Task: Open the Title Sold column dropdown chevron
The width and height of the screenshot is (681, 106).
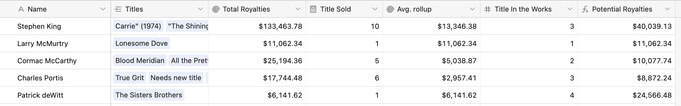Action: [x=375, y=9]
